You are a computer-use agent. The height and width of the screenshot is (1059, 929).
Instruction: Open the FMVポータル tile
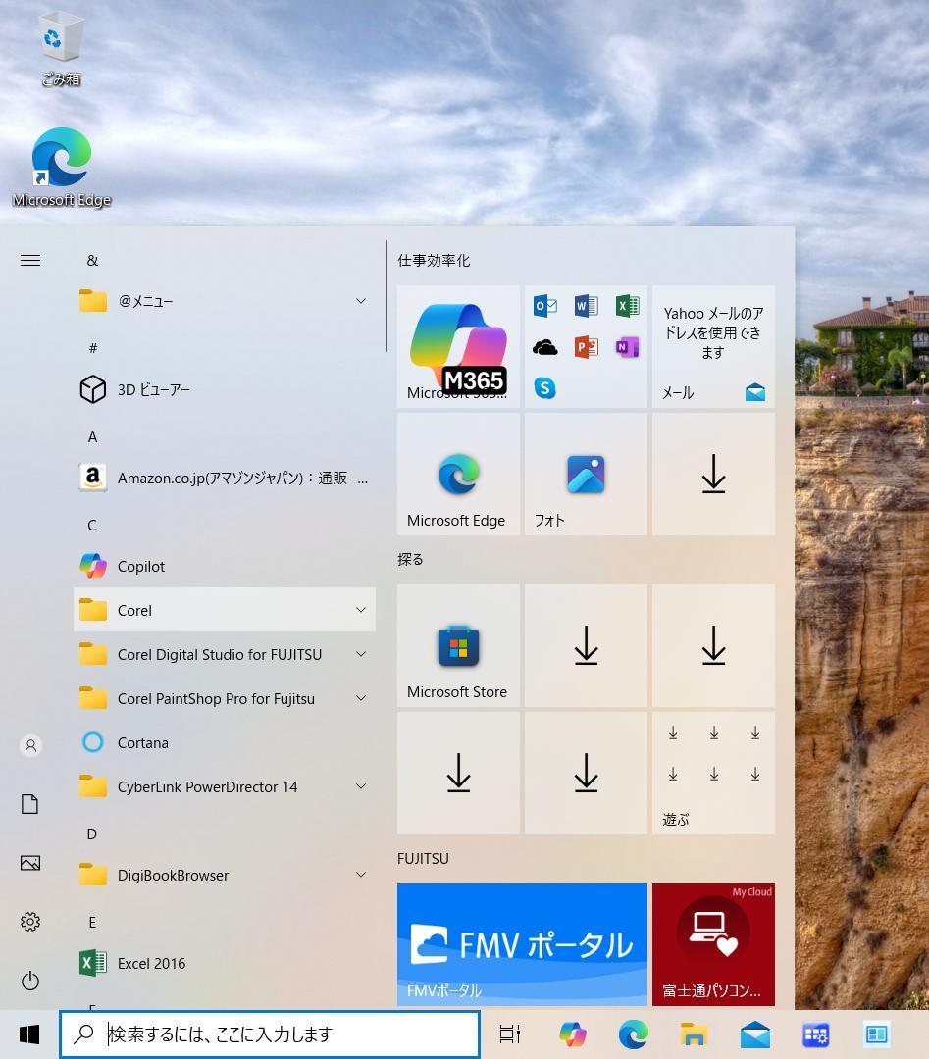522,944
